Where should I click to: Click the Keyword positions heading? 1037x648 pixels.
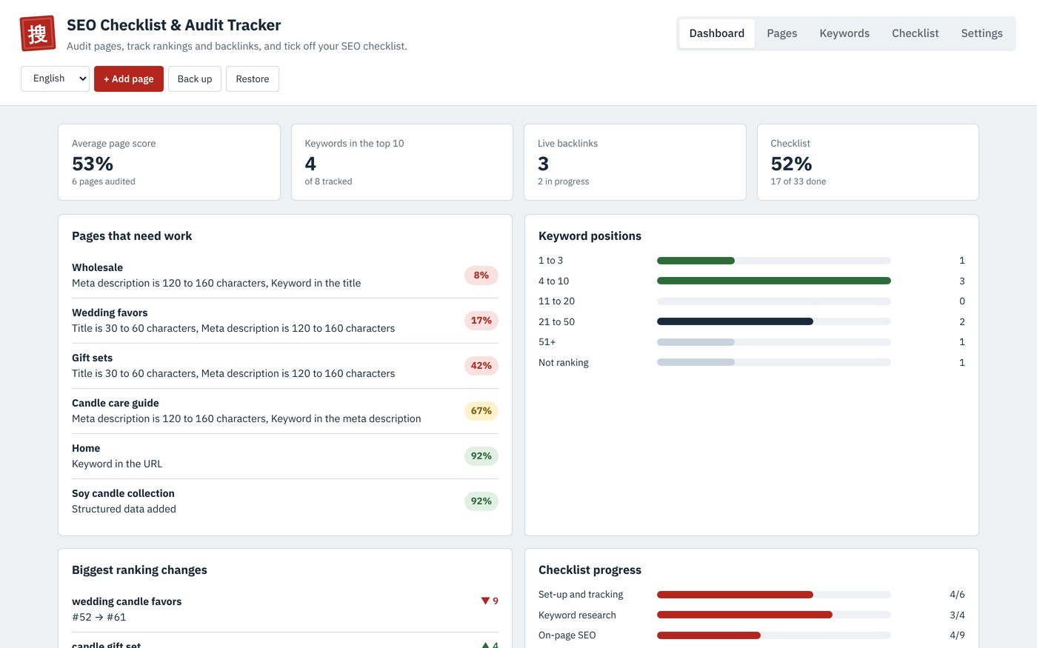590,236
